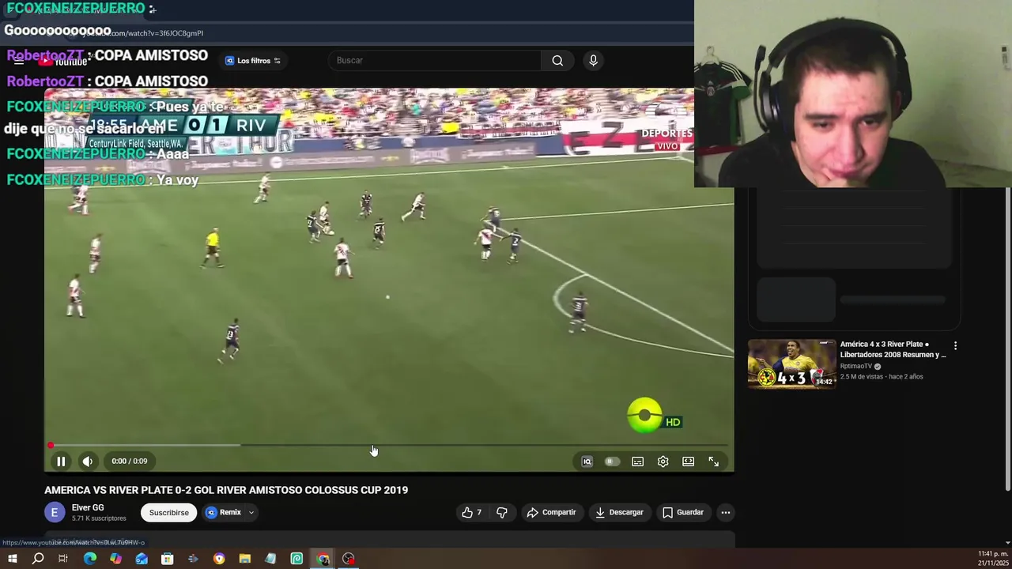Turn on subtitles with the captions icon
1012x569 pixels.
point(637,462)
